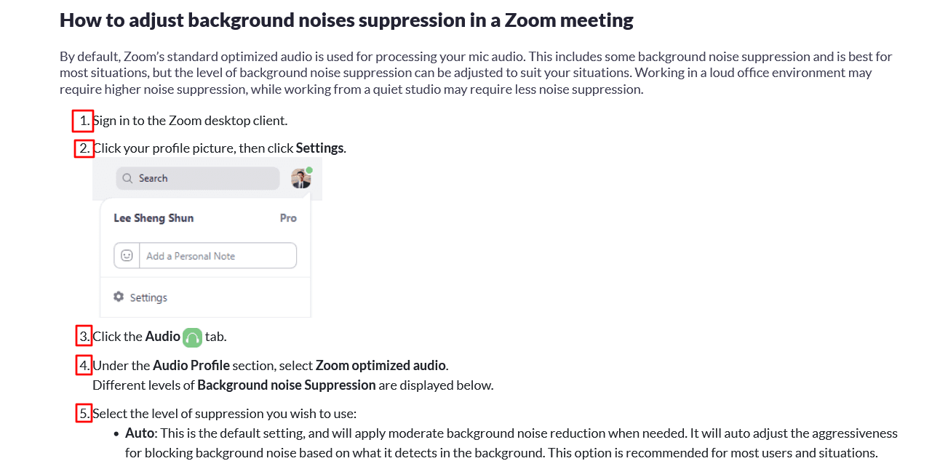Click the step 4 number marker

(84, 365)
